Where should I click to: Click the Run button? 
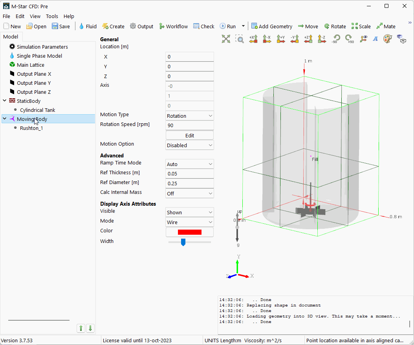pyautogui.click(x=228, y=26)
